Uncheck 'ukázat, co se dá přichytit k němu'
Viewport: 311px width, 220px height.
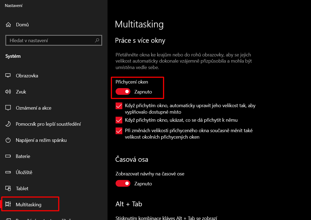point(119,120)
